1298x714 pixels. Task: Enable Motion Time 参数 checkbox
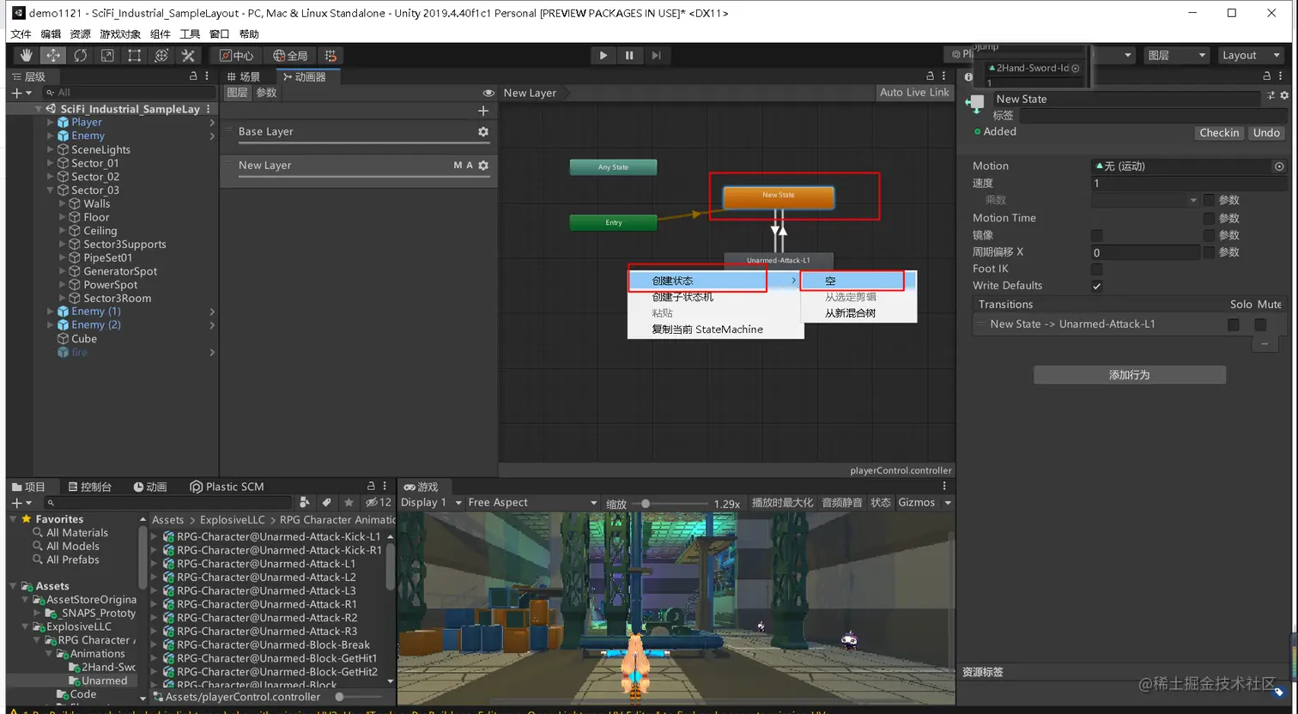(1209, 218)
